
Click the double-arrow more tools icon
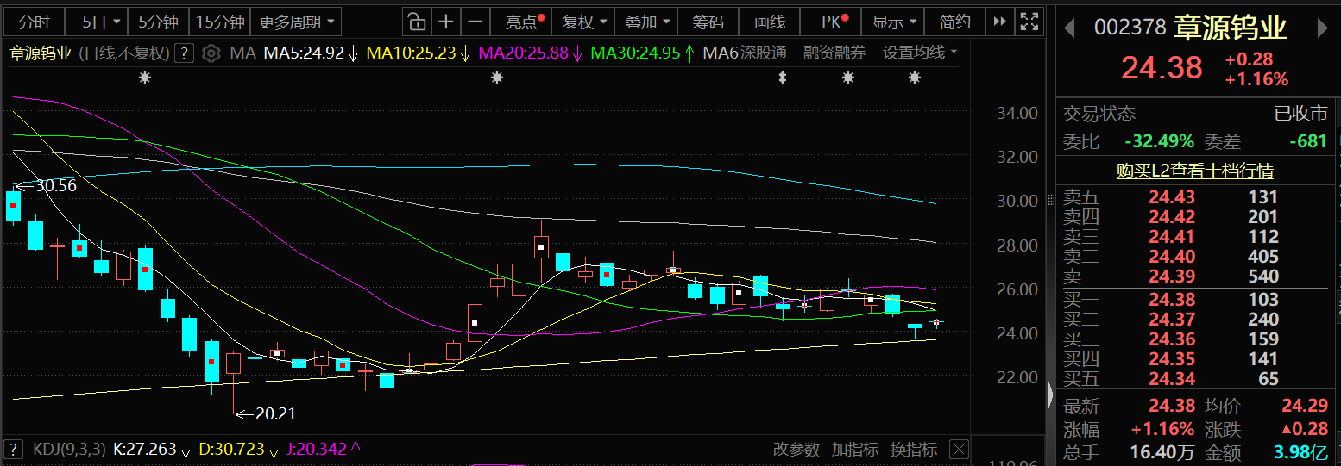(x=999, y=22)
